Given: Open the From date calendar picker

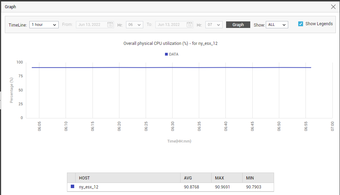Looking at the screenshot, I should point(110,25).
